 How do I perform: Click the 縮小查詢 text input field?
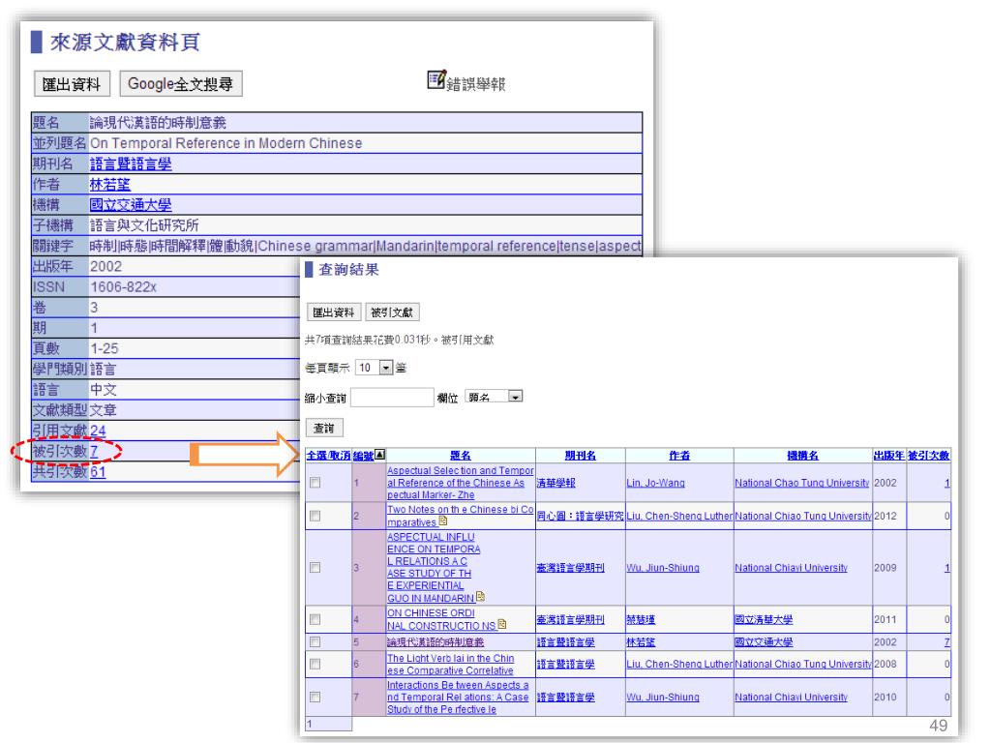tap(392, 398)
